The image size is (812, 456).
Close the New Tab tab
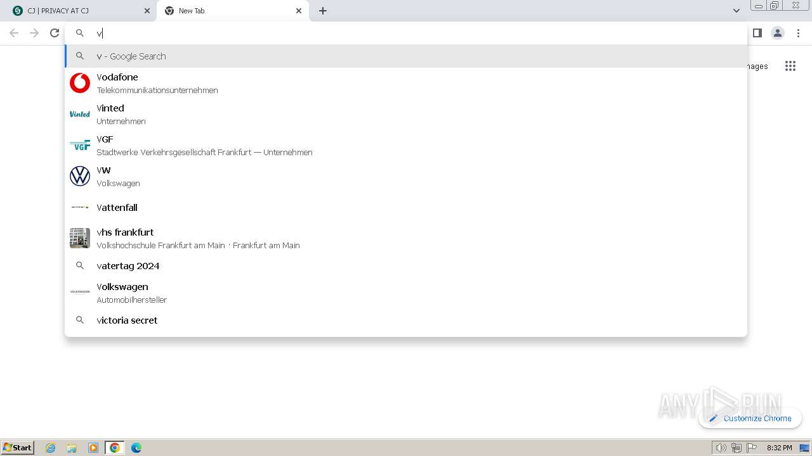coord(298,11)
